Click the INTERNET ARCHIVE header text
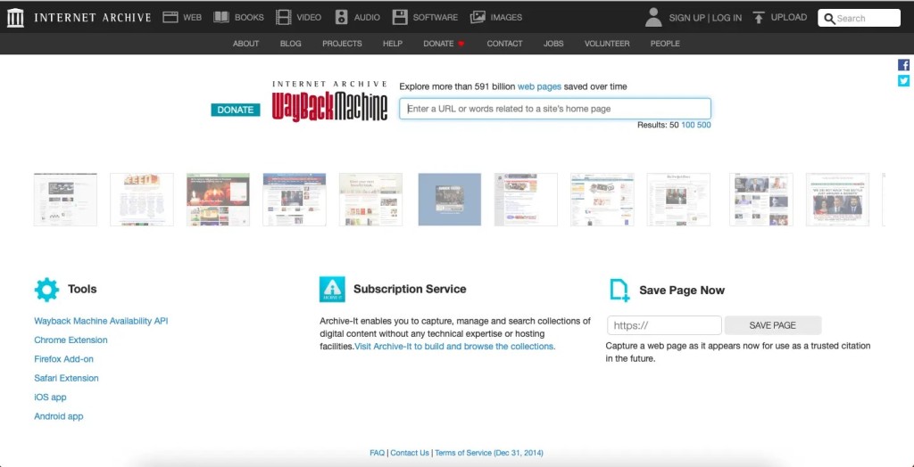The width and height of the screenshot is (914, 467). (93, 18)
